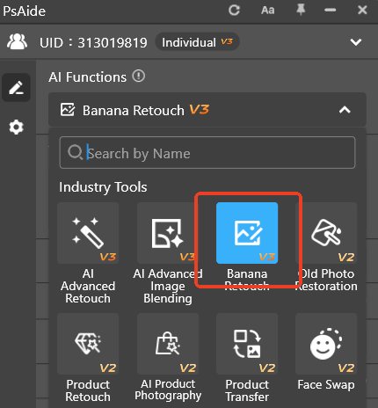This screenshot has width=378, height=408.
Task: Minimize the PsAide panel
Action: [x=330, y=11]
